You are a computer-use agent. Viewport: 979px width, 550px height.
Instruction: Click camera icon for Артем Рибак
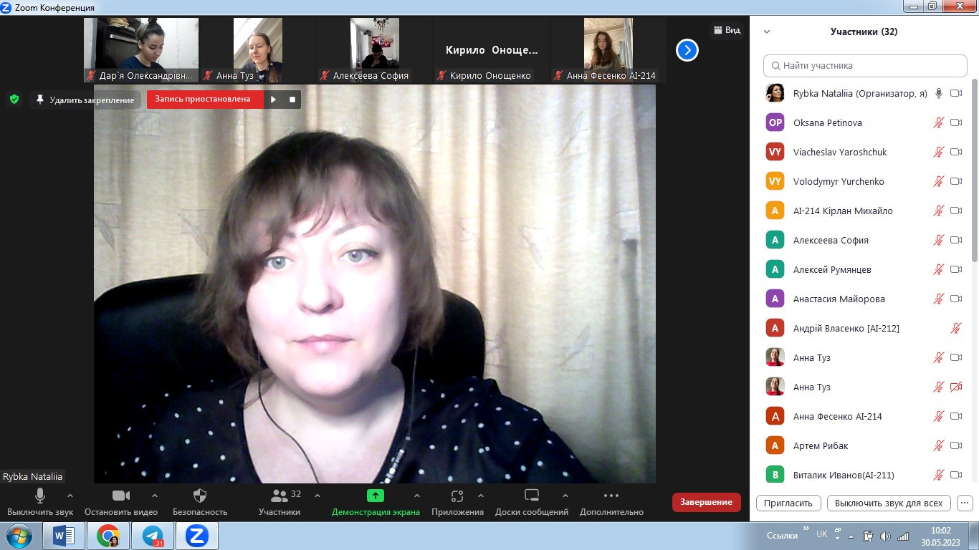click(x=956, y=445)
